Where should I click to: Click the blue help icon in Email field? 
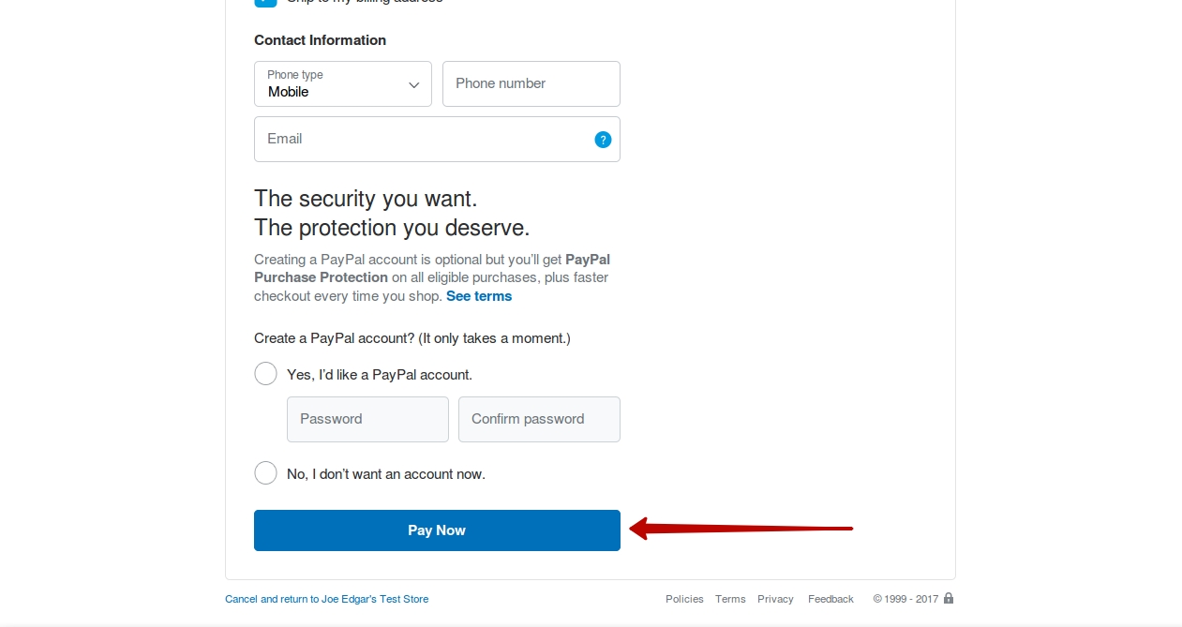pos(603,140)
